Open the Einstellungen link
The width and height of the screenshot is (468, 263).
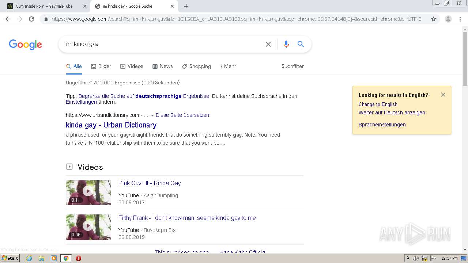pos(81,102)
